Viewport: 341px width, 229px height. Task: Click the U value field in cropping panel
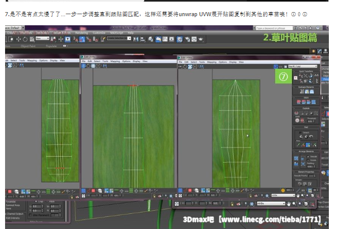pos(36,206)
